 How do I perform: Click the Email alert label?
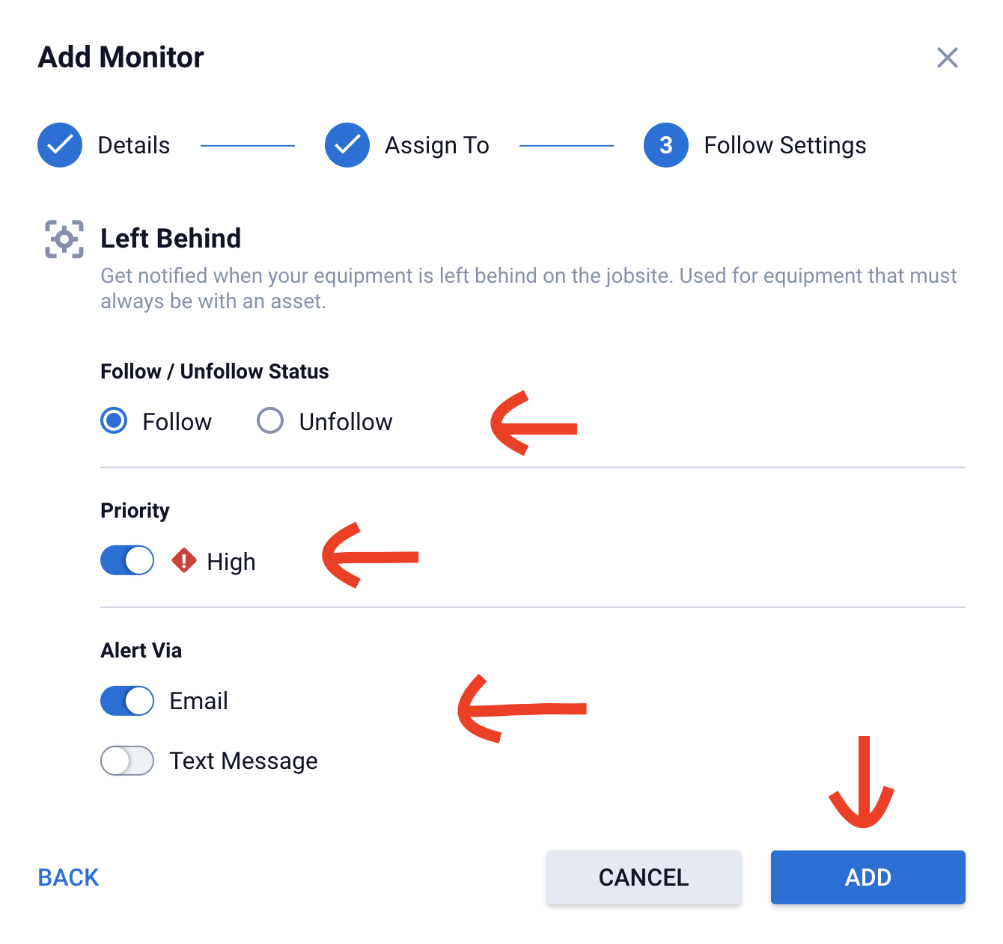[x=199, y=701]
